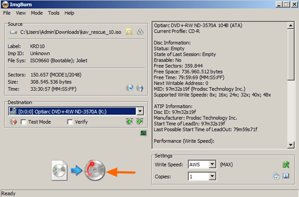Click the info panel scrollbar thumb

point(291,55)
